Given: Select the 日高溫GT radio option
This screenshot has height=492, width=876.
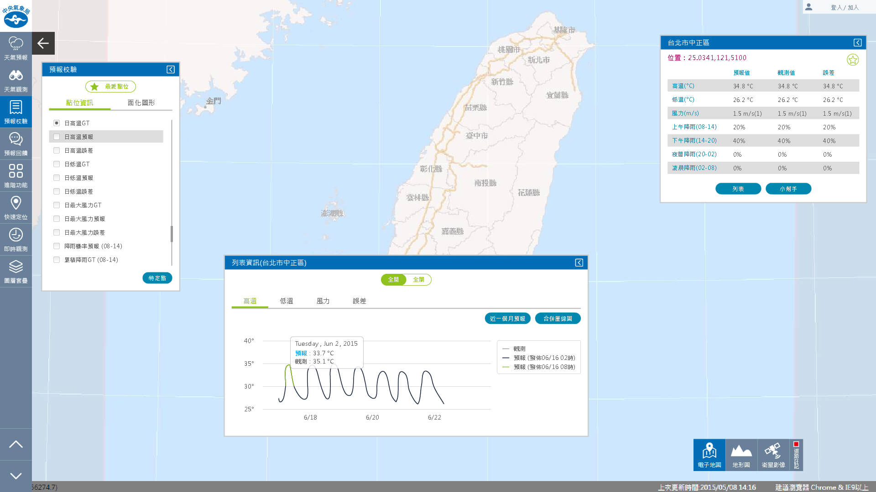Looking at the screenshot, I should click(x=57, y=123).
